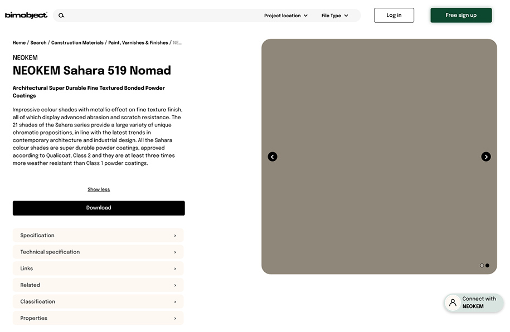Open Paint, Varnishes & Finishes breadcrumb
This screenshot has height=332, width=510.
(x=138, y=42)
